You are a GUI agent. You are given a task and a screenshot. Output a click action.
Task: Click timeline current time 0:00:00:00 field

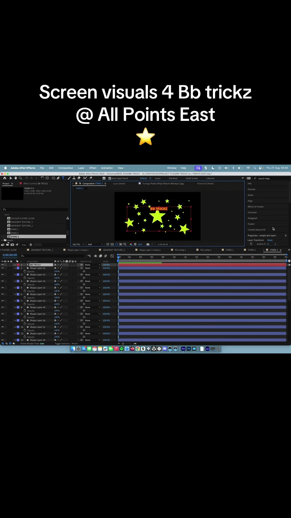pyautogui.click(x=10, y=255)
